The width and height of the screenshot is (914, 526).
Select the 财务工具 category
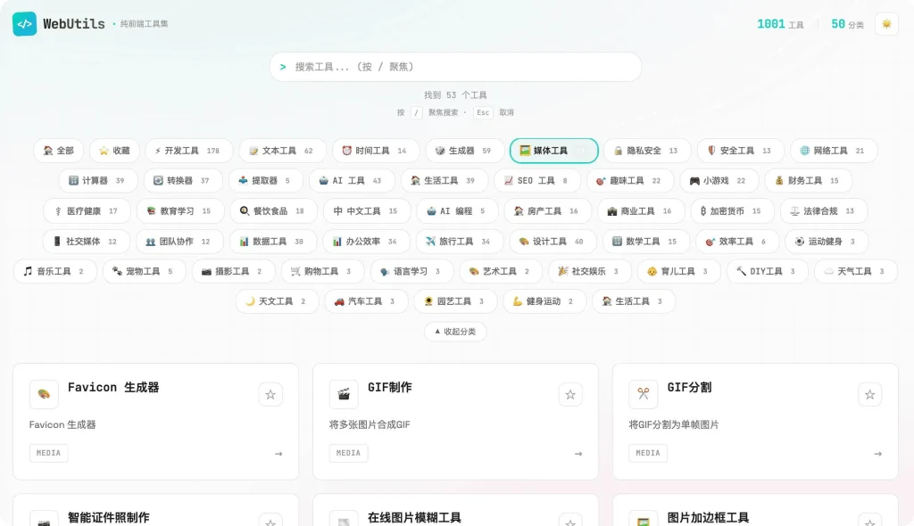pyautogui.click(x=808, y=181)
